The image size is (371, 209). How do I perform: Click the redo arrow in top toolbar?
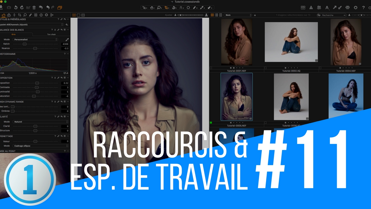pos(53,8)
